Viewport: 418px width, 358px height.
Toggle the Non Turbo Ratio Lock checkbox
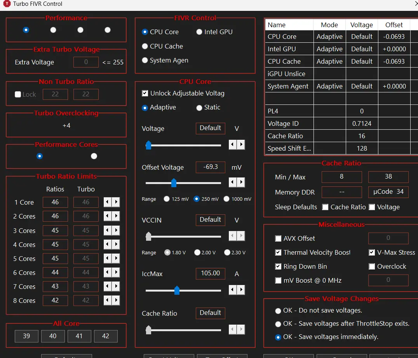(18, 94)
